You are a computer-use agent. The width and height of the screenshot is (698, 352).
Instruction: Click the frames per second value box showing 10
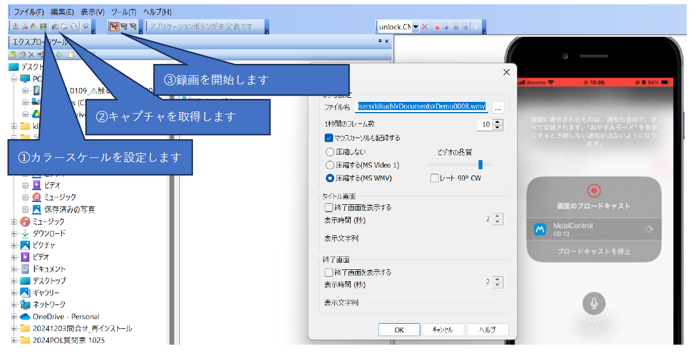(485, 125)
